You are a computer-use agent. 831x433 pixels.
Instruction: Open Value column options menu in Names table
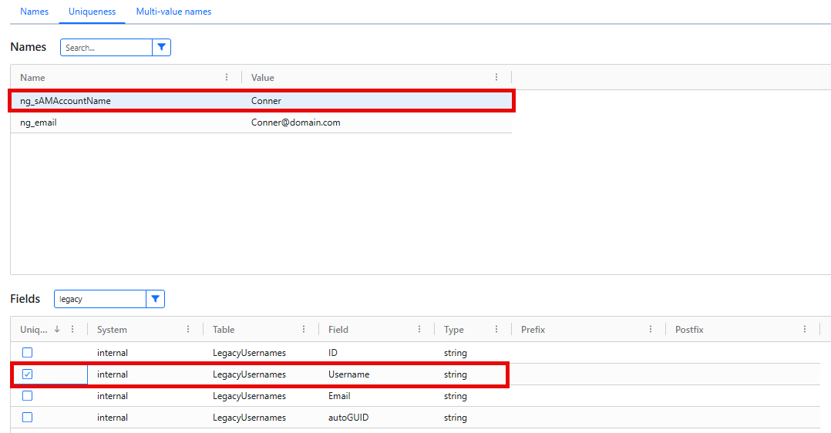(496, 77)
